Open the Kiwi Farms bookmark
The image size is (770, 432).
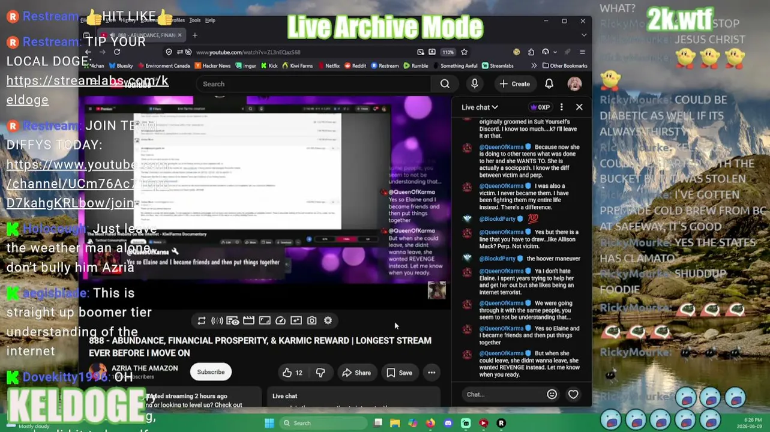click(298, 66)
